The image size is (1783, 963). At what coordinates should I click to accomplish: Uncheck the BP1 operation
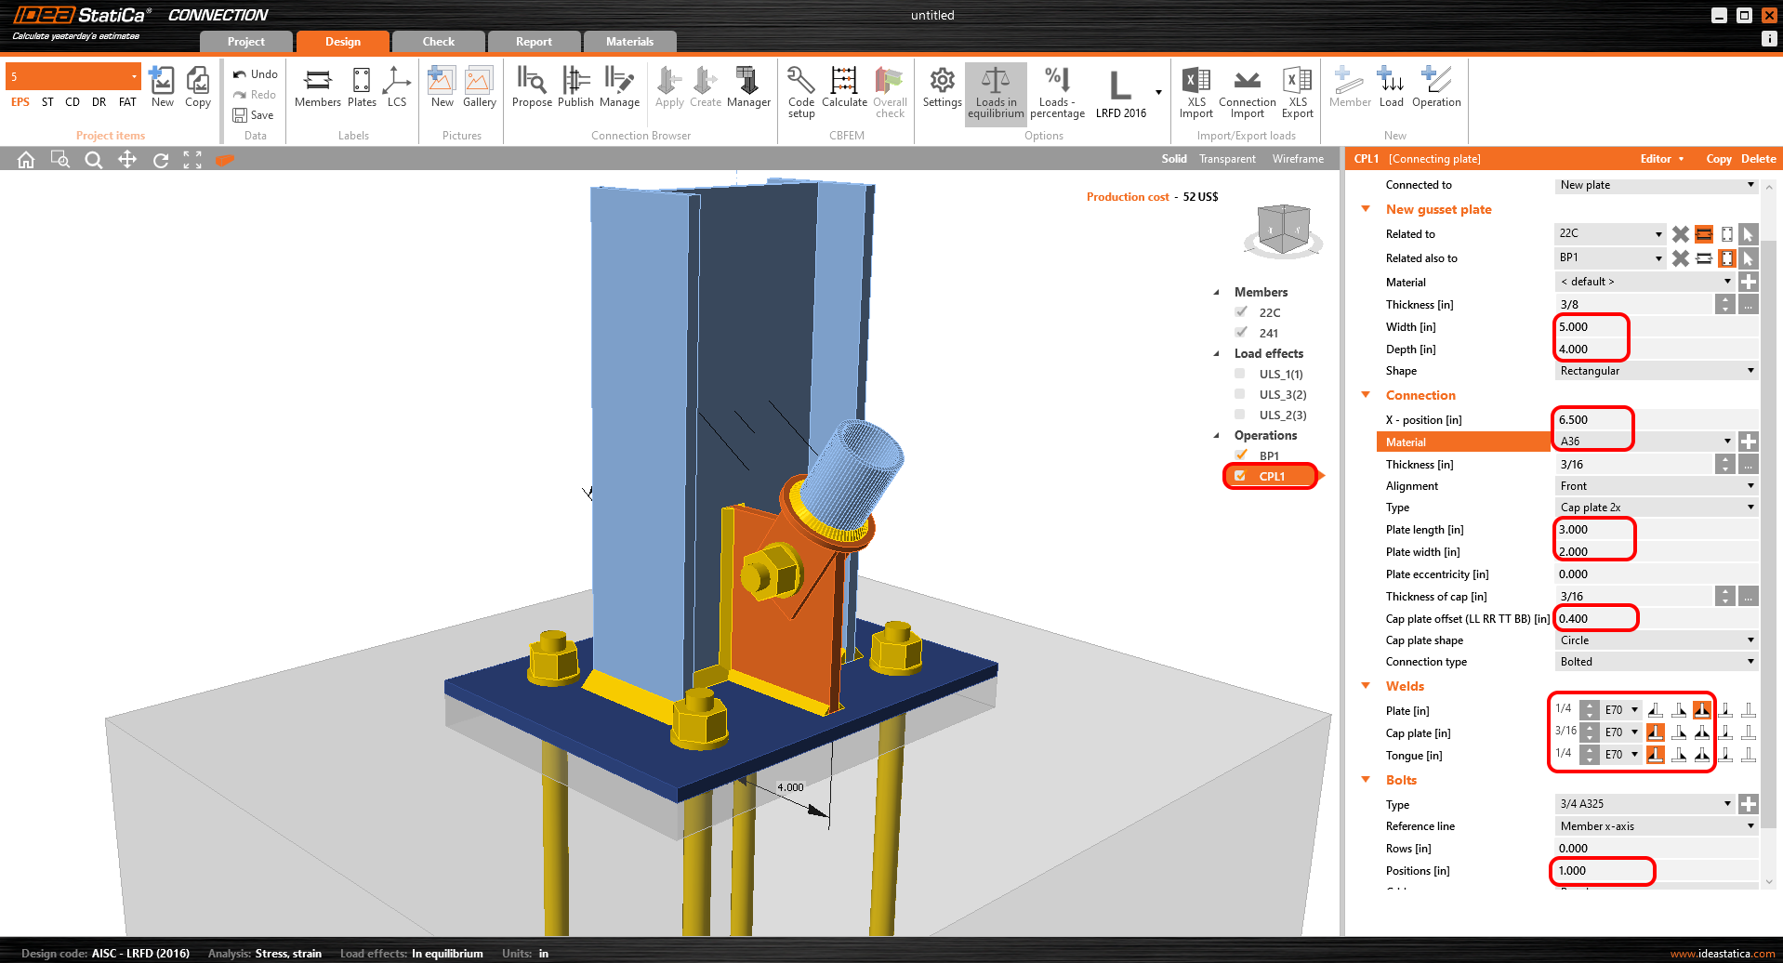tap(1240, 455)
